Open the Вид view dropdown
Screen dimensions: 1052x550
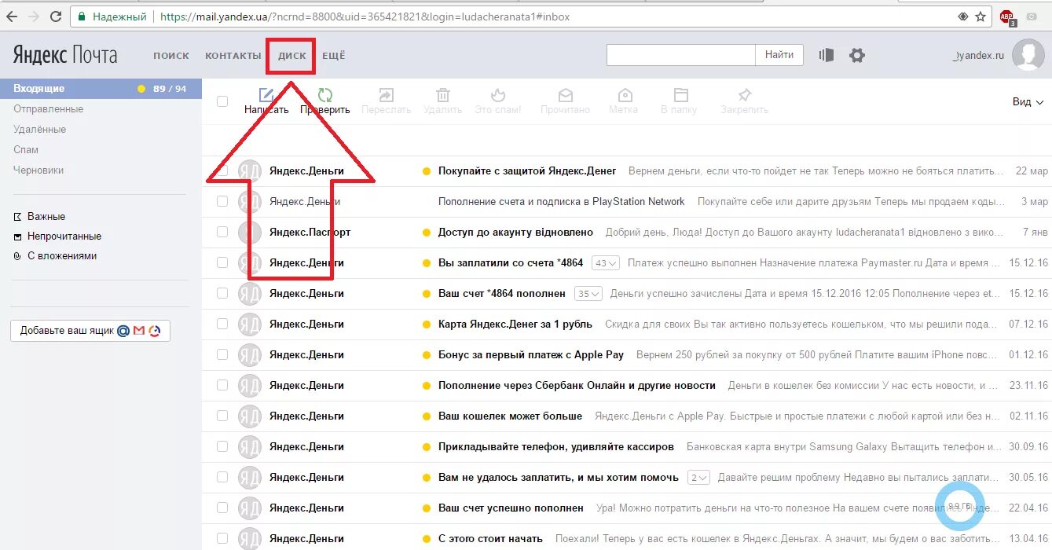1028,101
